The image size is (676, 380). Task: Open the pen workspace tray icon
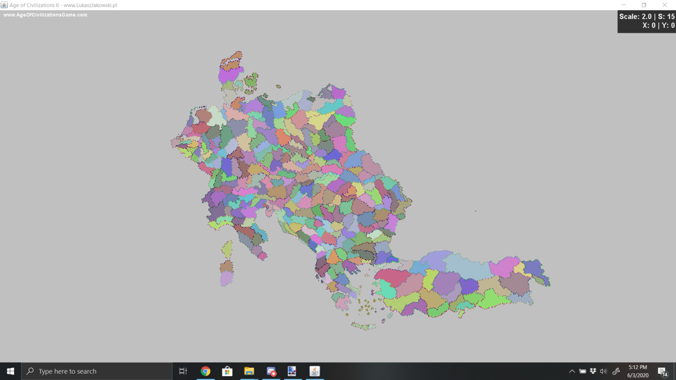tap(616, 371)
